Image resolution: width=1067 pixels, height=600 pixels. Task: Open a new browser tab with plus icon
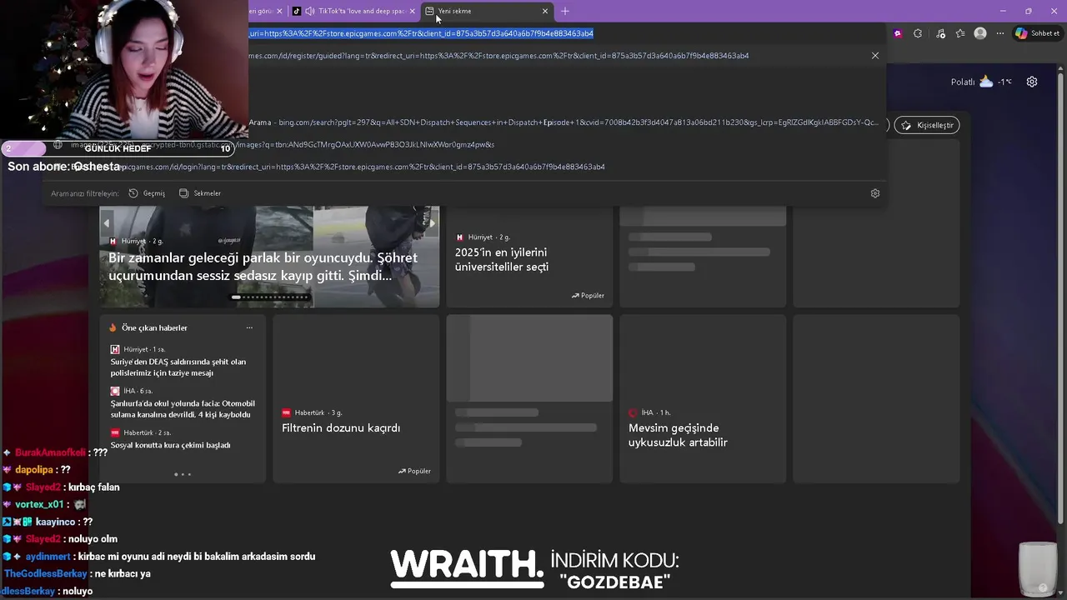(x=565, y=11)
